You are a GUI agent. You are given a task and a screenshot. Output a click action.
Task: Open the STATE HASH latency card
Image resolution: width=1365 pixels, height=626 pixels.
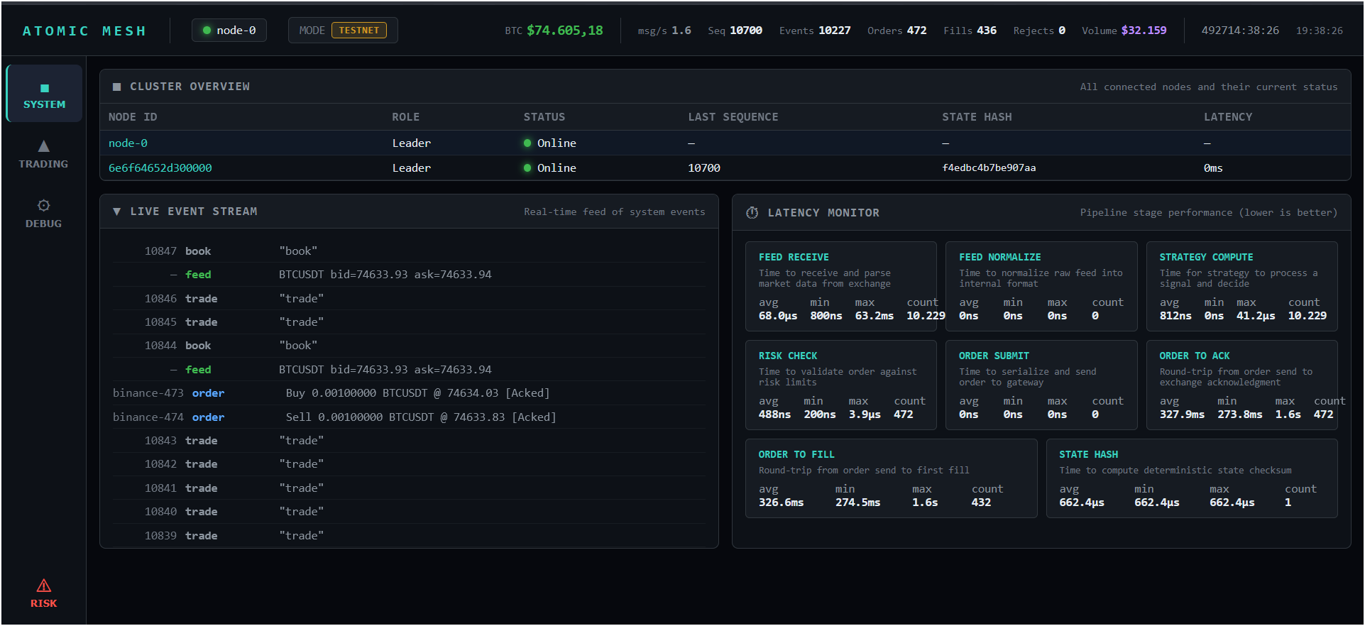tap(1193, 479)
